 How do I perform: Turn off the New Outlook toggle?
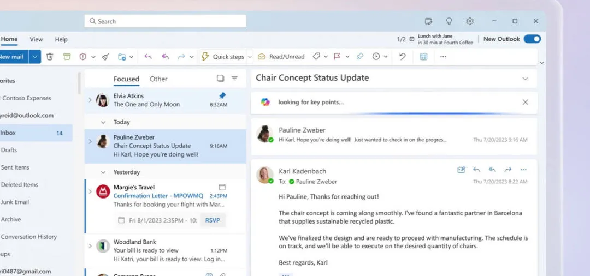pyautogui.click(x=532, y=39)
